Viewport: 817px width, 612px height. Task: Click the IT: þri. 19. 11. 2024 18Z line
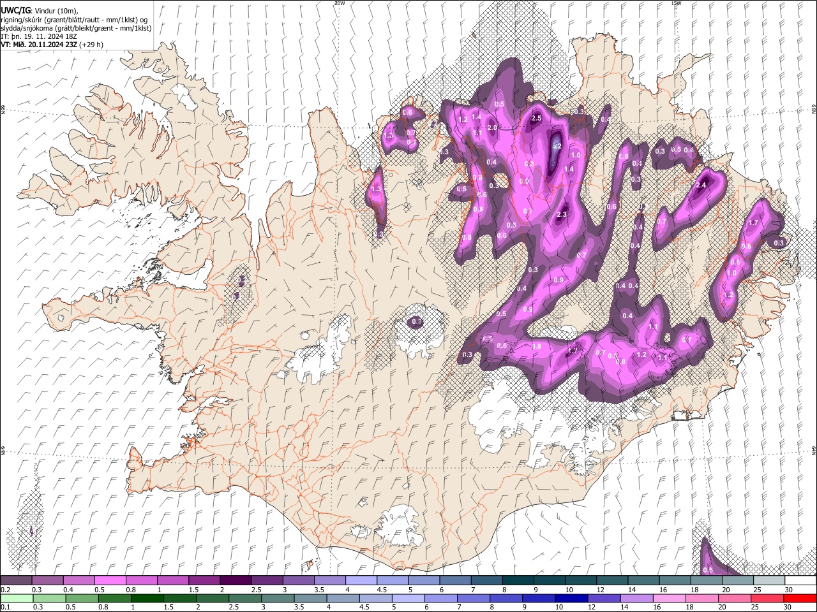(40, 36)
